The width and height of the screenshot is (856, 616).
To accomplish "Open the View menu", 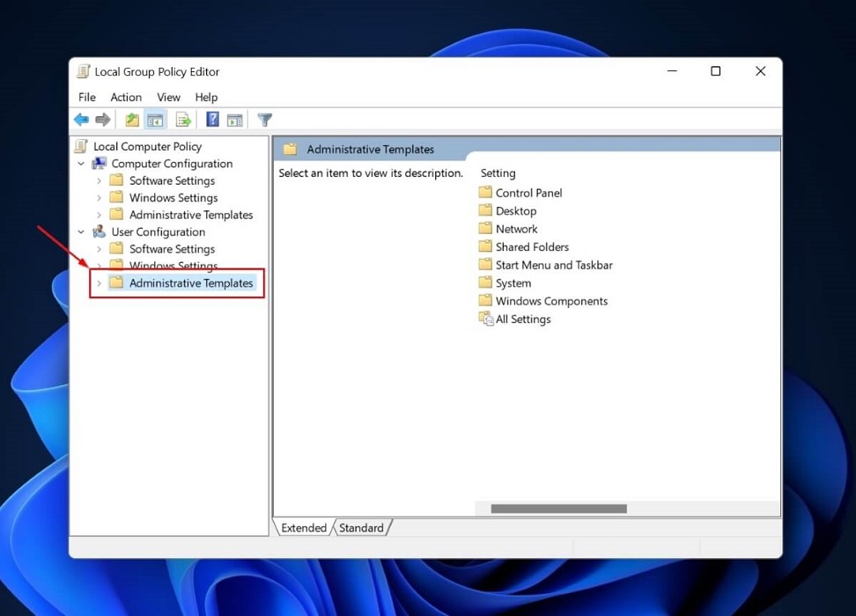I will [x=167, y=97].
